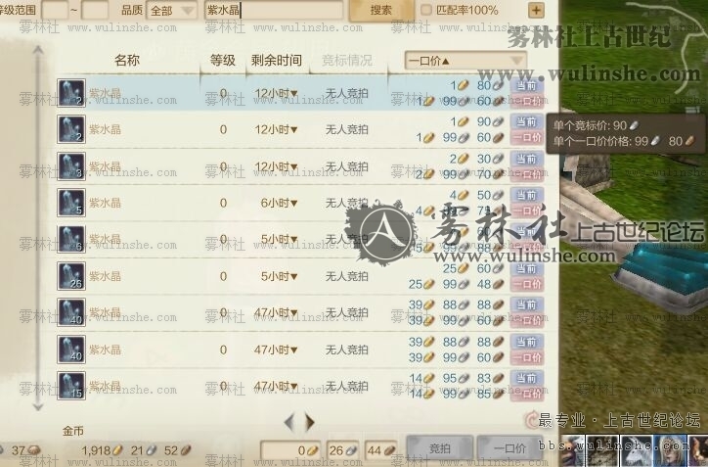Enable the 匹配率100% checkbox
708x467 pixels.
click(x=425, y=10)
